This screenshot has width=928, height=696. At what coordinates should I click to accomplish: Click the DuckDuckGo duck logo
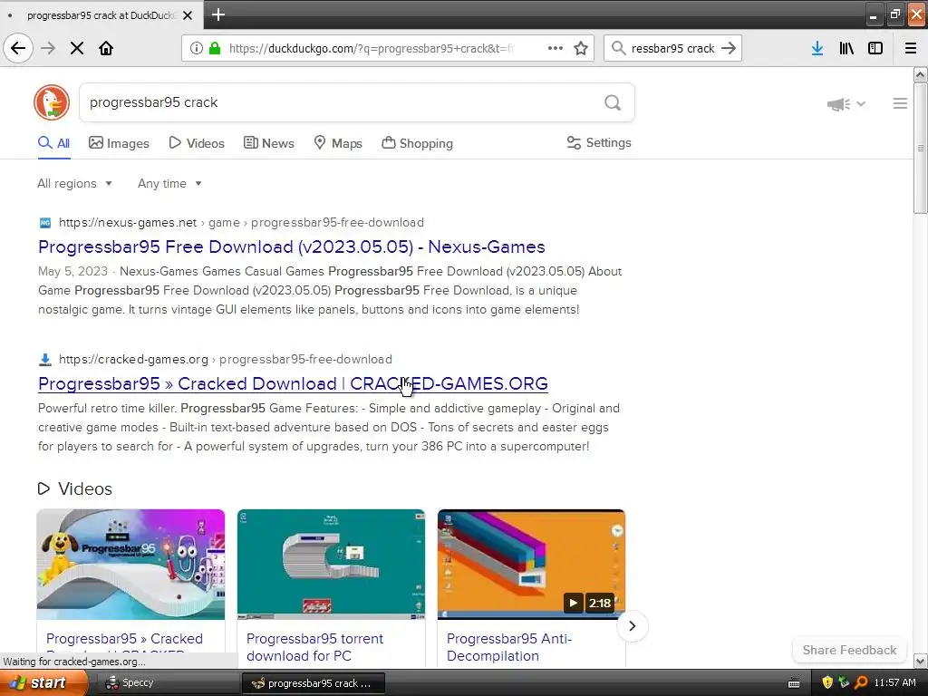coord(52,102)
